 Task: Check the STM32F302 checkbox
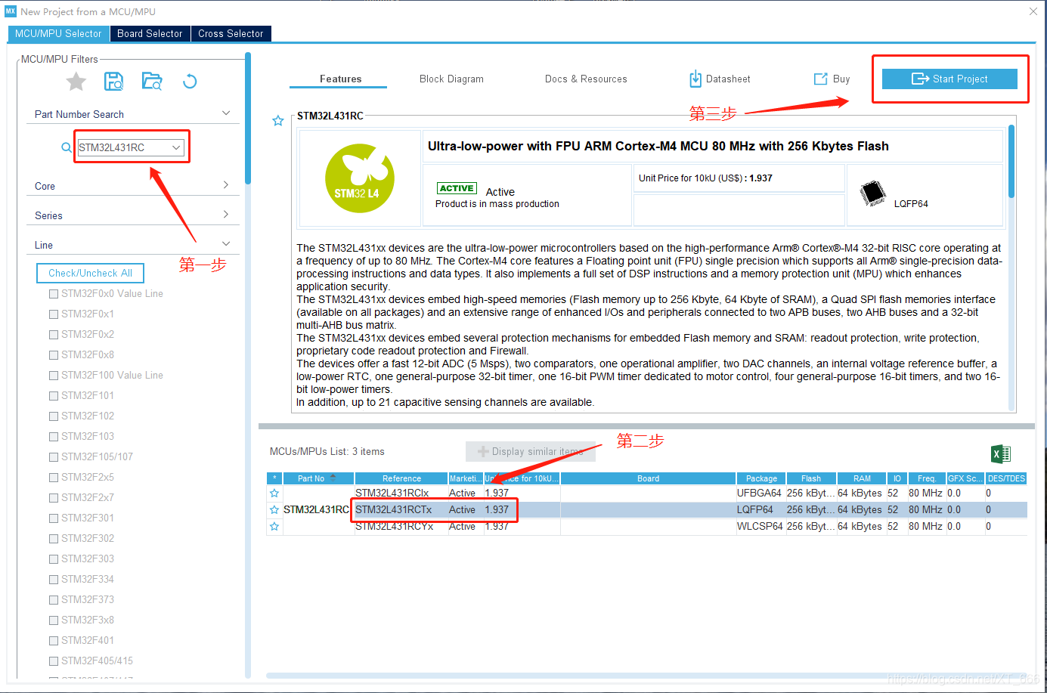pos(54,539)
